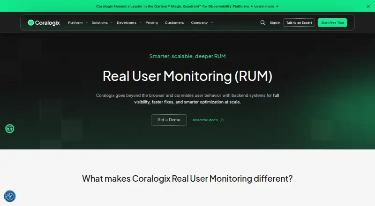375x206 pixels.
Task: Go to the Customers page
Action: click(174, 22)
